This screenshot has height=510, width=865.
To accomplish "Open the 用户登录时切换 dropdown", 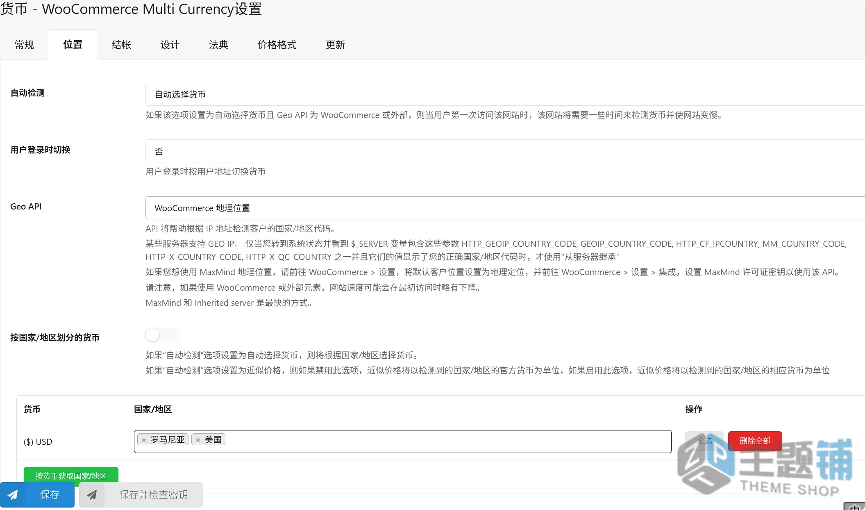I will (505, 151).
